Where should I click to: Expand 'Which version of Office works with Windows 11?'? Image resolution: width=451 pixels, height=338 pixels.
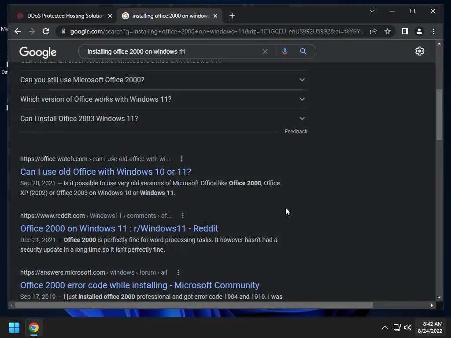tap(163, 99)
